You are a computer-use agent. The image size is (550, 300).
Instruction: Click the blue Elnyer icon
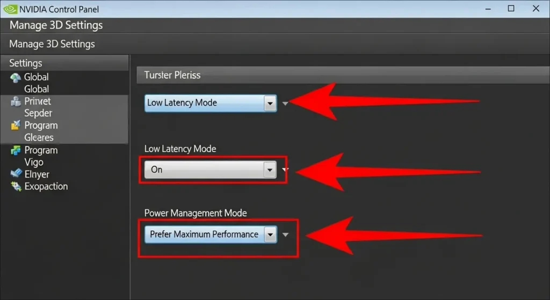16,174
